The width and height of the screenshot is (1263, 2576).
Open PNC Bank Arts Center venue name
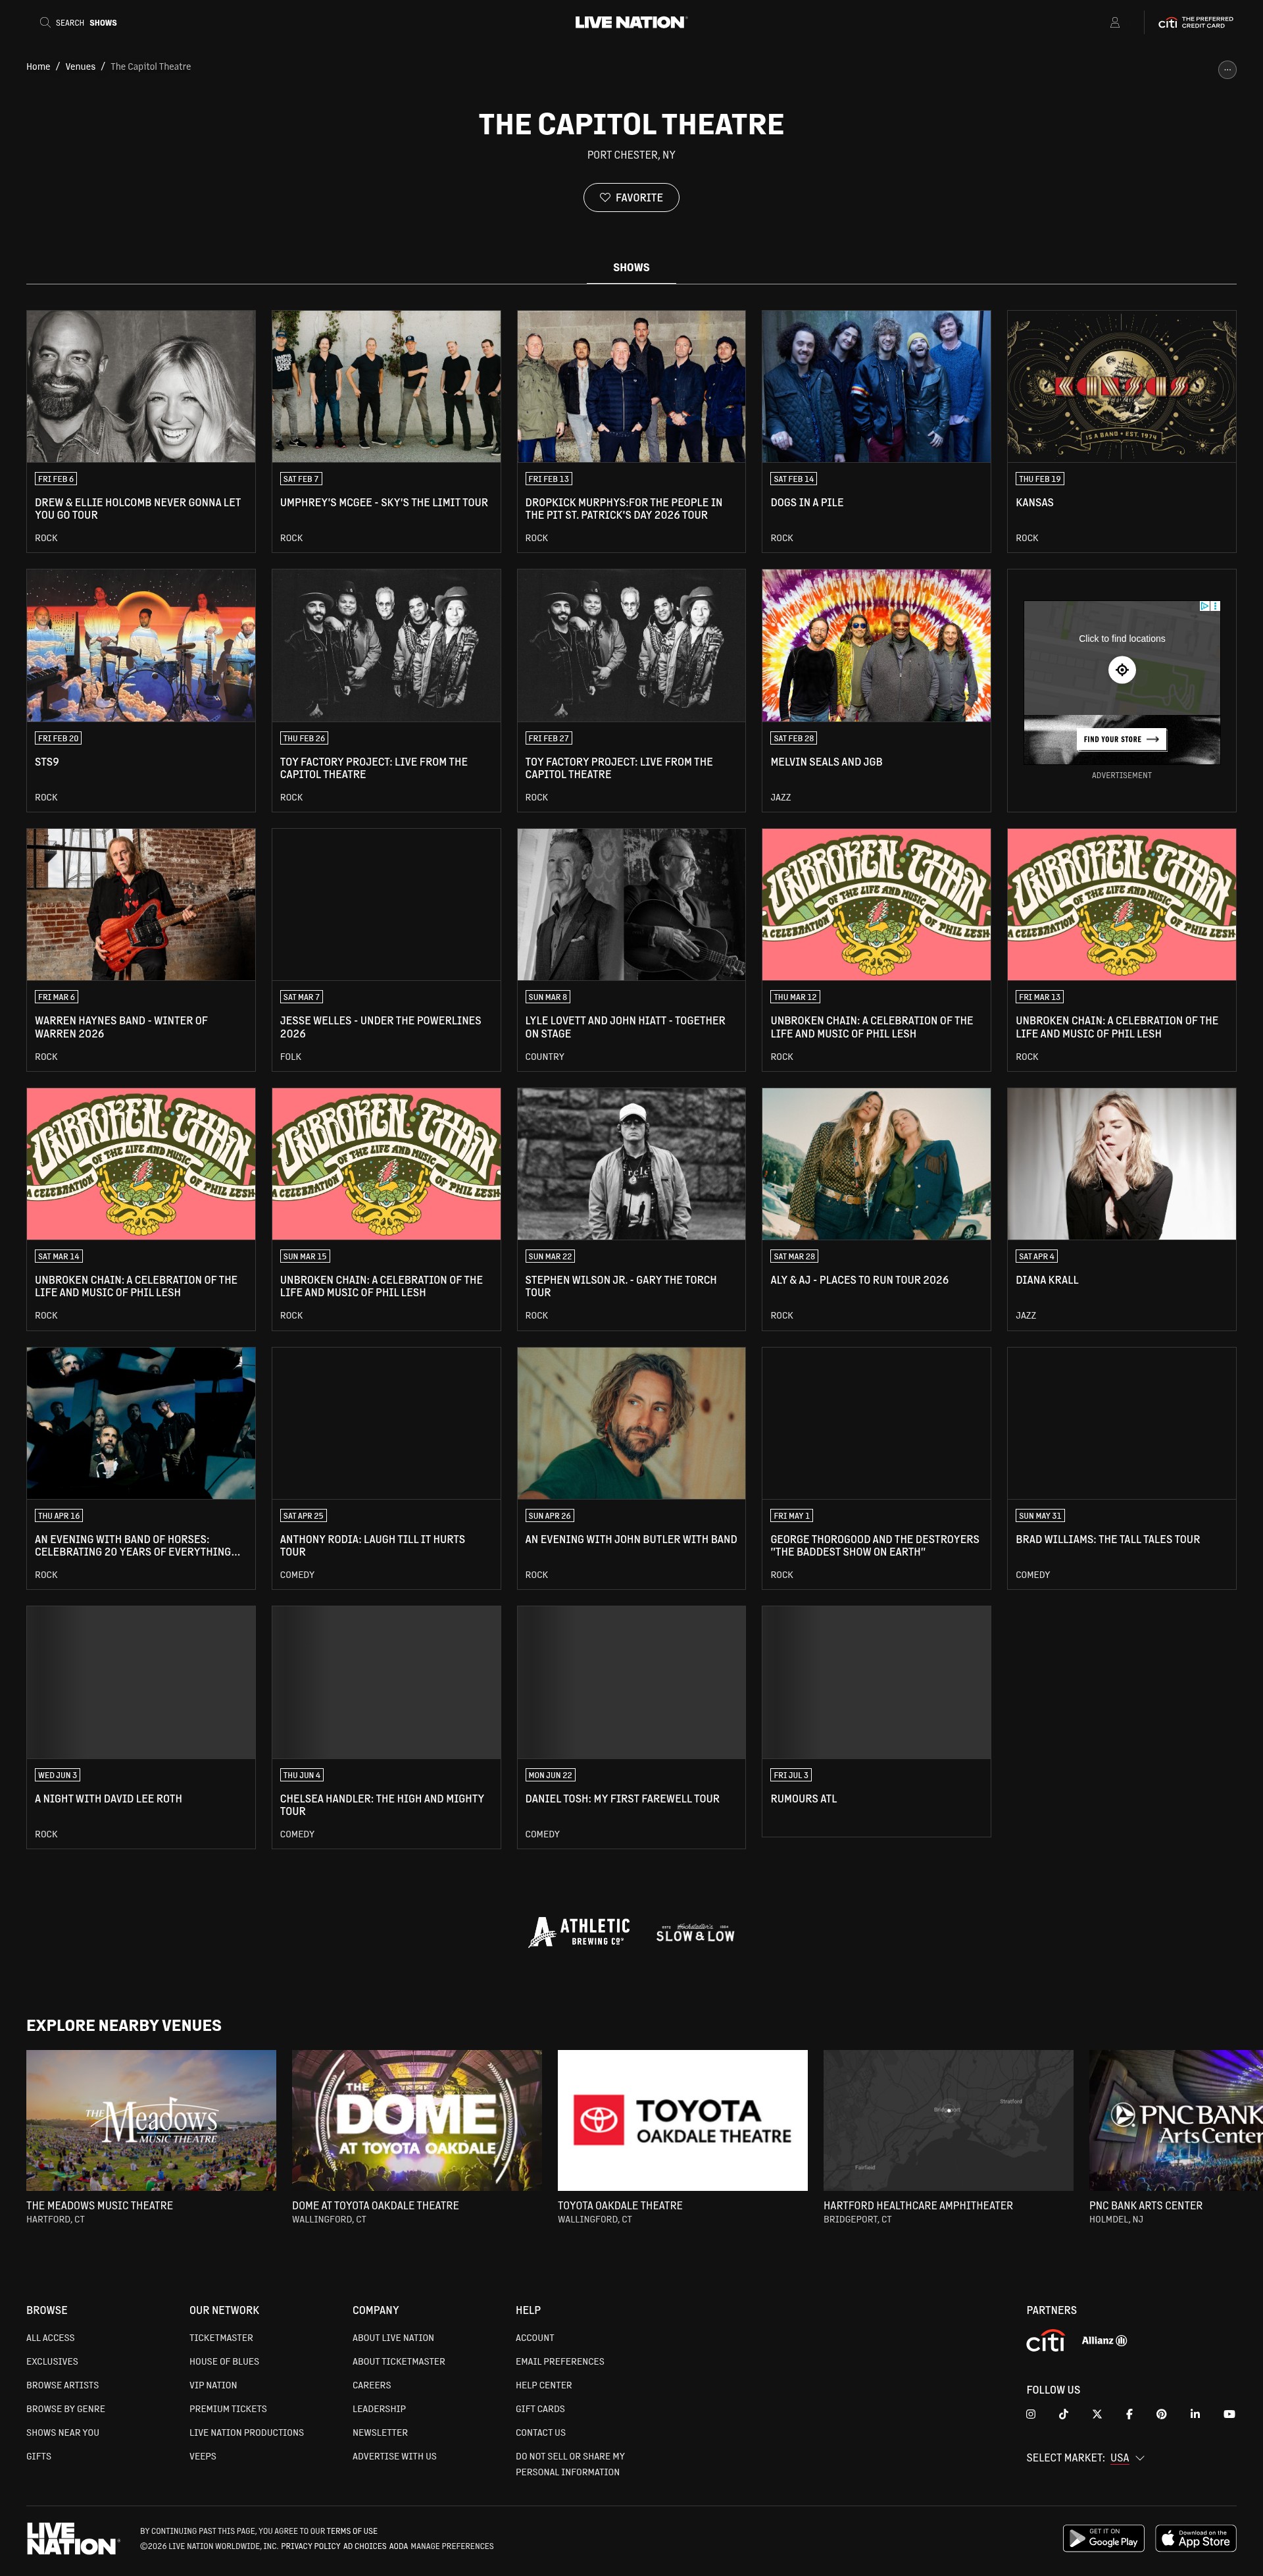point(1145,2205)
